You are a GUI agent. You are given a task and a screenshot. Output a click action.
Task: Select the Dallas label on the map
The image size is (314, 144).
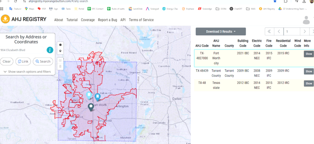(x=177, y=99)
